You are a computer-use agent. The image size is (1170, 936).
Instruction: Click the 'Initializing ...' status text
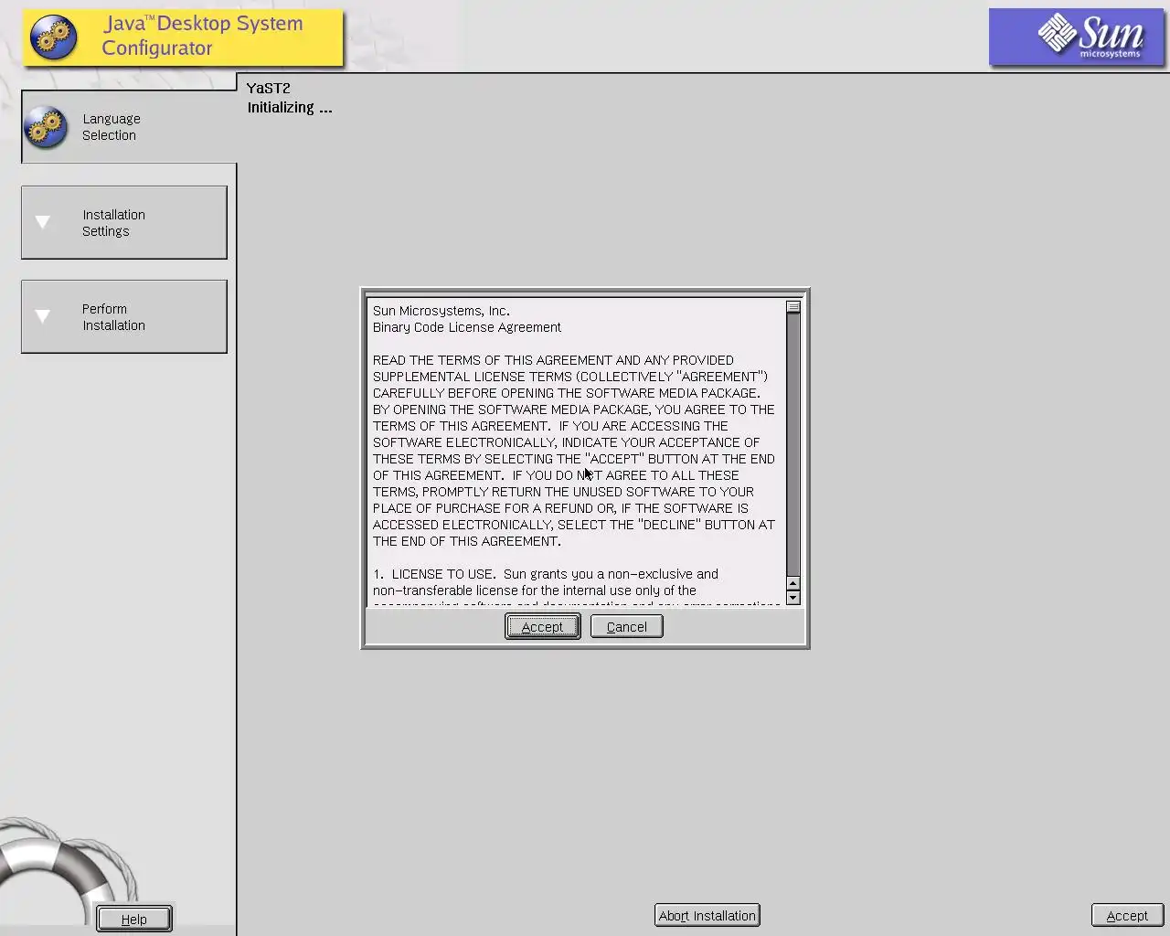[290, 107]
